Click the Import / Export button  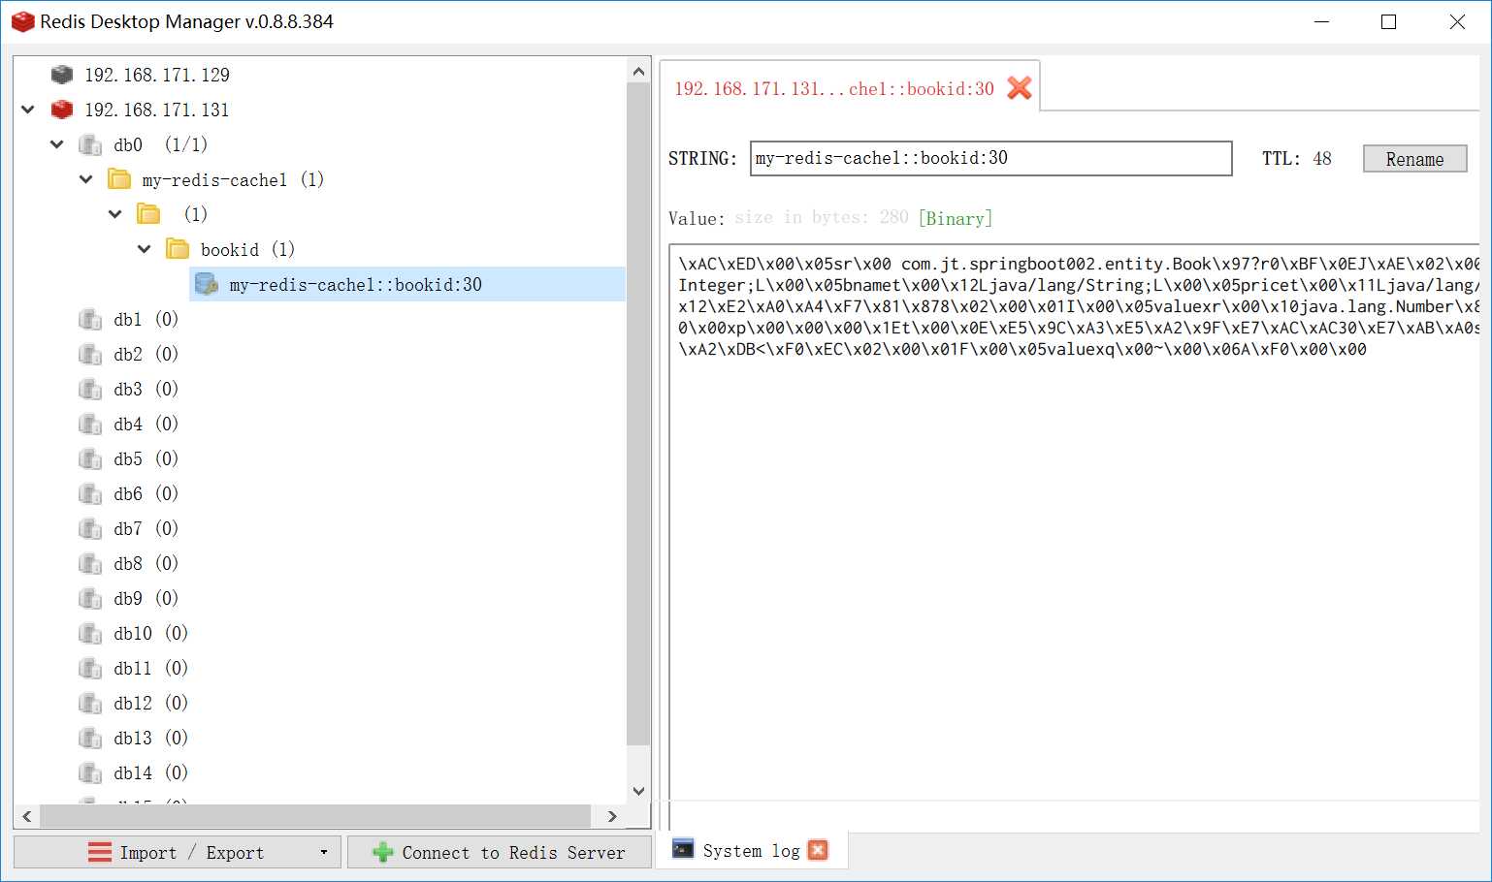[x=178, y=853]
